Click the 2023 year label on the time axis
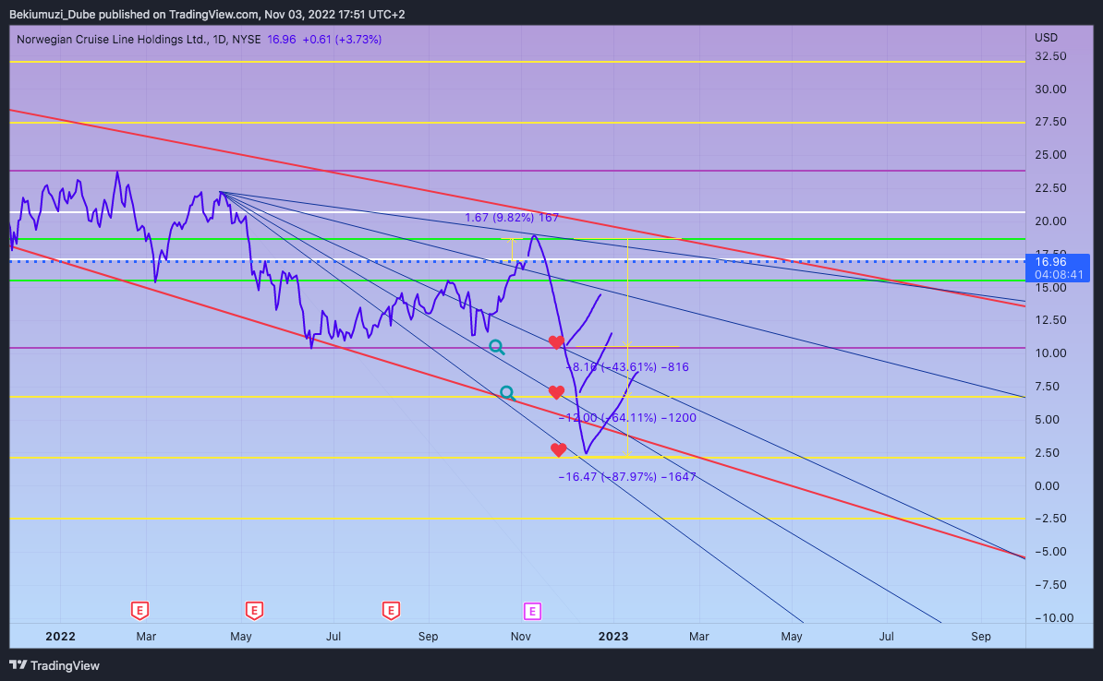1103x681 pixels. coord(613,636)
